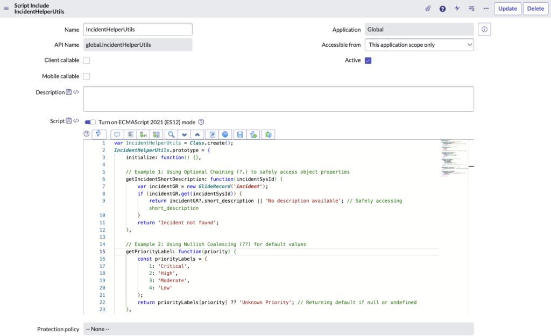Click the find next down-chevron in editor toolbar
Image resolution: width=551 pixels, height=336 pixels.
coord(185,134)
